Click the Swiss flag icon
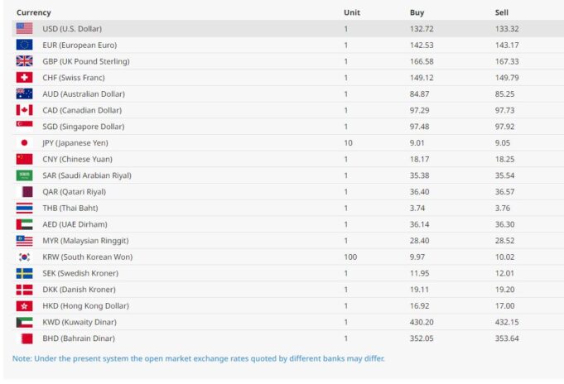The width and height of the screenshot is (564, 384). point(24,77)
